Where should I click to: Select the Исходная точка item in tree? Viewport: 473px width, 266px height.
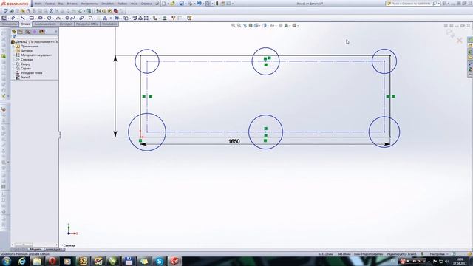click(x=31, y=73)
